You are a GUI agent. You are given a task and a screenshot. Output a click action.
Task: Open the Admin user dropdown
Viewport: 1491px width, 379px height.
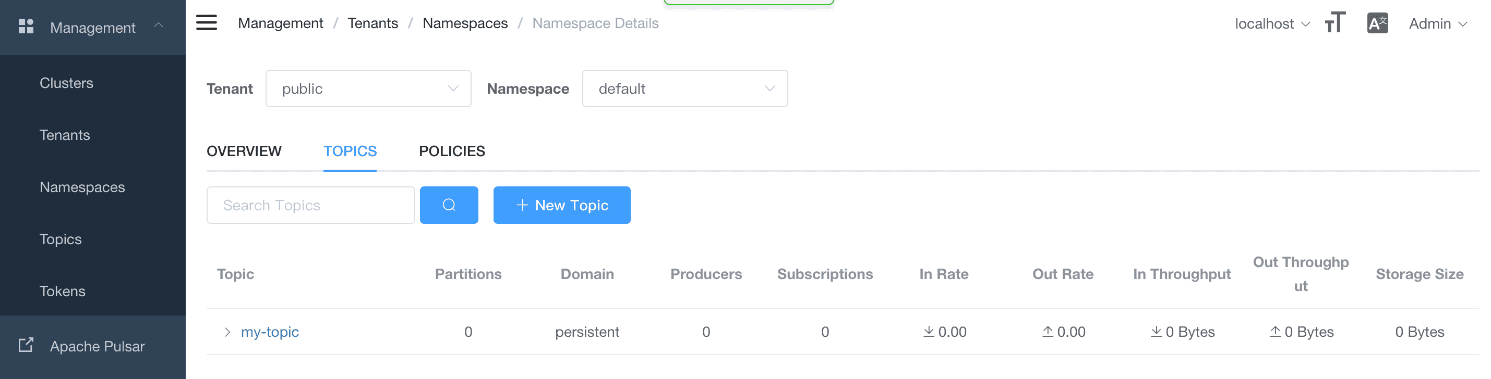coord(1437,24)
